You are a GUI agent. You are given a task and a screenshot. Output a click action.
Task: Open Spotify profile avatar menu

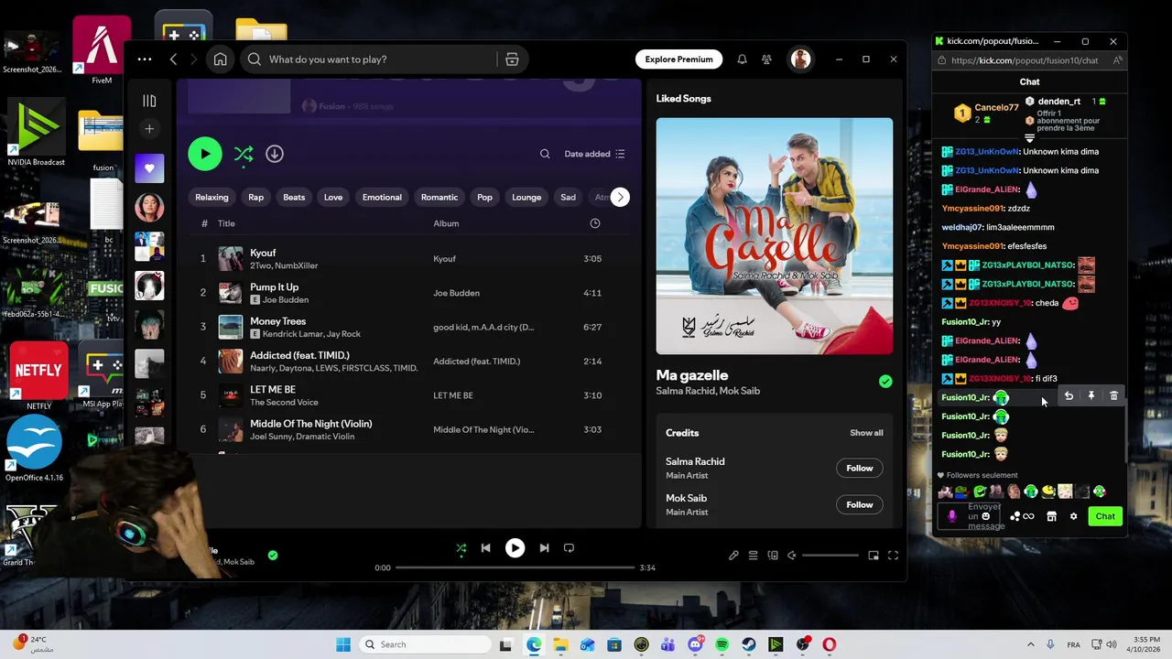800,59
